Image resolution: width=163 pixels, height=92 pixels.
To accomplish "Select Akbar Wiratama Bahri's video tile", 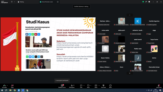I will coord(138,67).
